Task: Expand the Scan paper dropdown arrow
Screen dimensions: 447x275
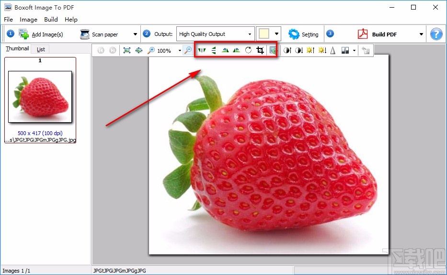Action: (135, 34)
